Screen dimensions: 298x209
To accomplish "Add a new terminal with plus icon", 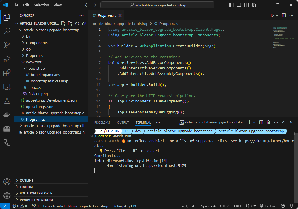I will [249, 122].
